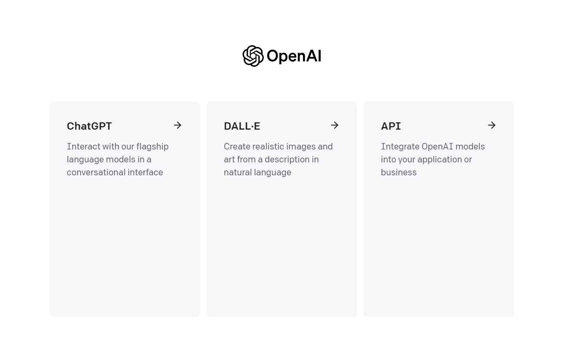Click empty lower area of ChatGPT card
584x345 pixels.
coord(125,250)
